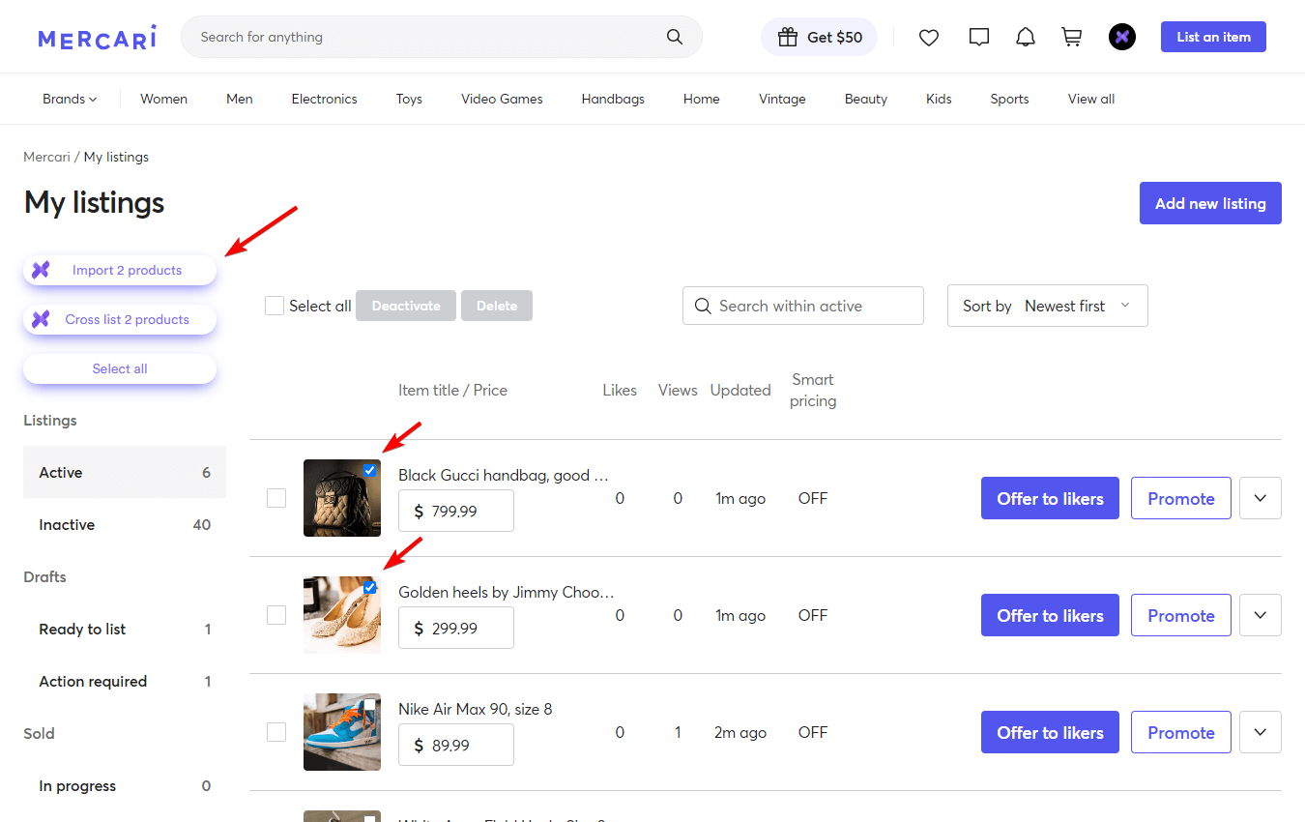Viewport: 1305px width, 822px height.
Task: Select the Active listings tab
Action: [125, 472]
